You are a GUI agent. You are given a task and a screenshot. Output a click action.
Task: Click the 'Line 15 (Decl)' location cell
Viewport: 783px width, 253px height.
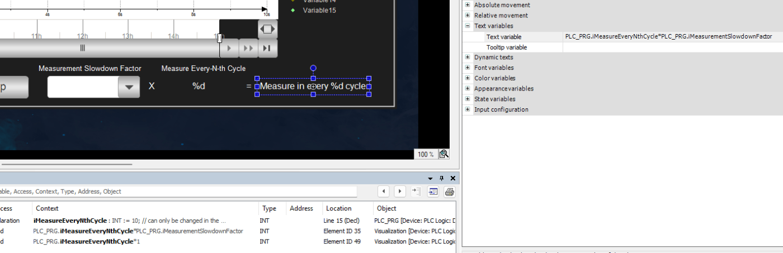pyautogui.click(x=342, y=221)
